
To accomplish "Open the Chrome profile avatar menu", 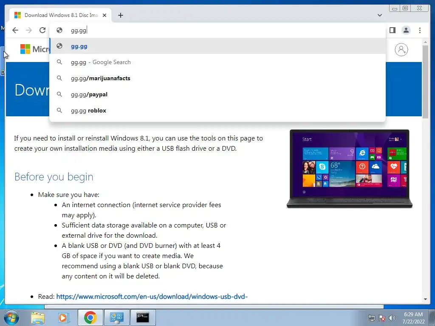I will coord(406,30).
